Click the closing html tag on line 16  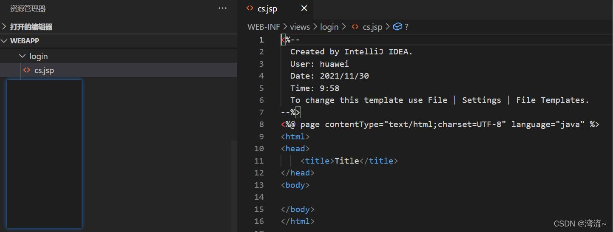(x=298, y=221)
